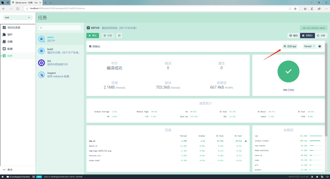The image size is (330, 179).
Task: Click the sockjs-client dependency row
Action: 288,141
